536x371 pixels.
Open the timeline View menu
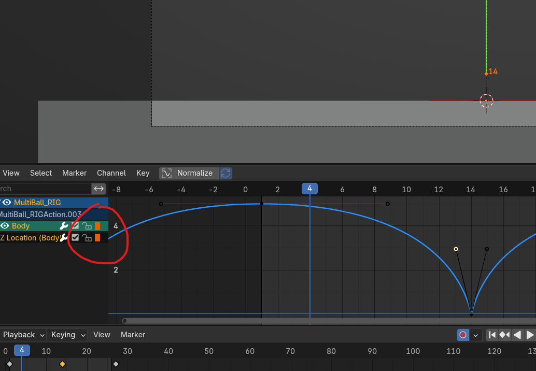[x=102, y=335]
